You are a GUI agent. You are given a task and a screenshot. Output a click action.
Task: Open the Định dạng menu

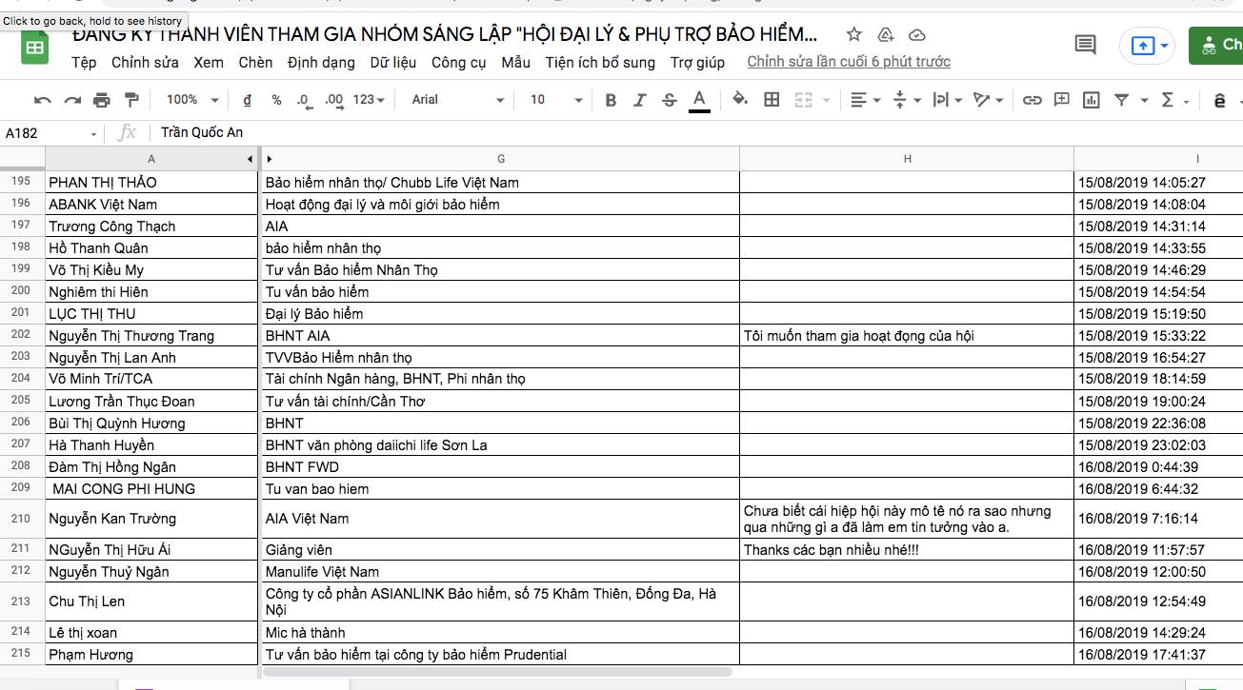321,62
